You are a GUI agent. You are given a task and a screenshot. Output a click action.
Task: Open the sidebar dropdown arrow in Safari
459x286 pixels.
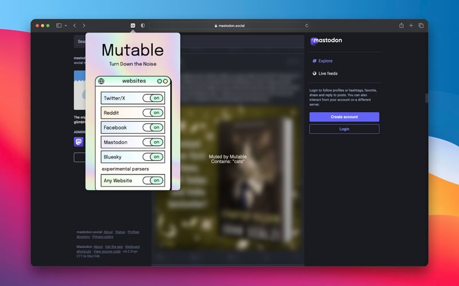(65, 26)
